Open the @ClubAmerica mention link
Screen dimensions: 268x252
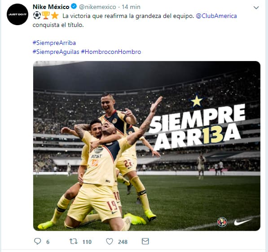[x=216, y=16]
